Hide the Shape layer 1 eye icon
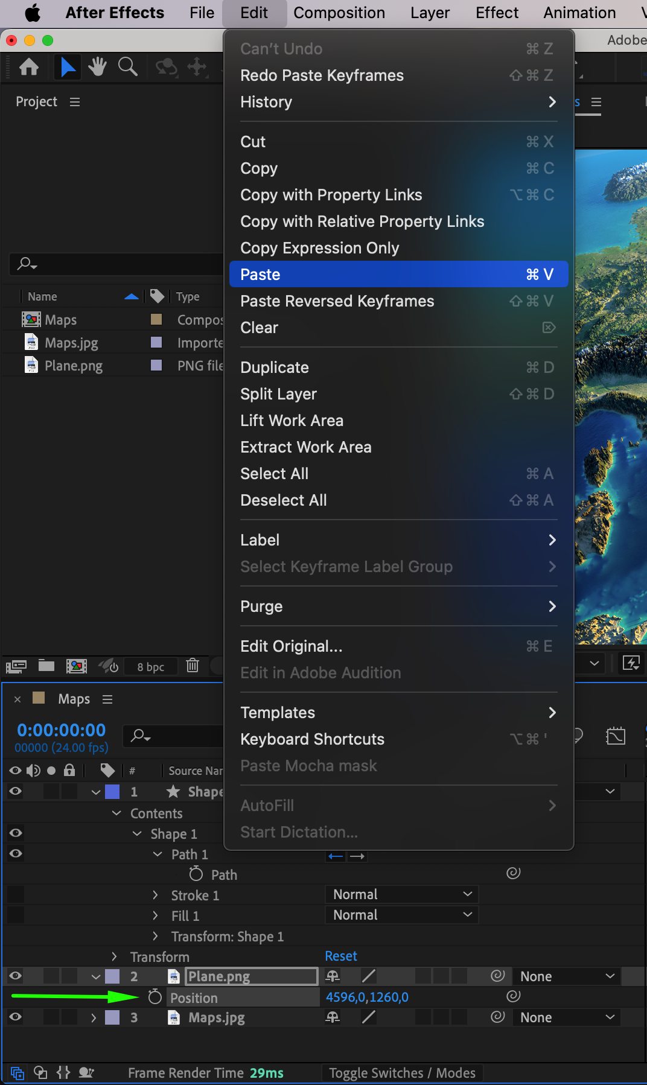 pos(16,791)
